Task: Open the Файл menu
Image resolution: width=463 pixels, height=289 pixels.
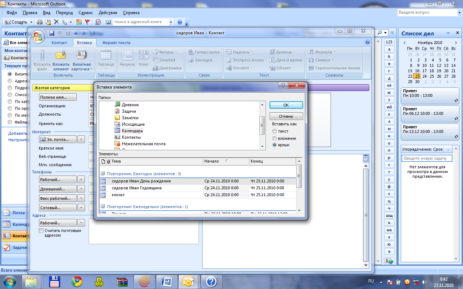Action: point(12,13)
